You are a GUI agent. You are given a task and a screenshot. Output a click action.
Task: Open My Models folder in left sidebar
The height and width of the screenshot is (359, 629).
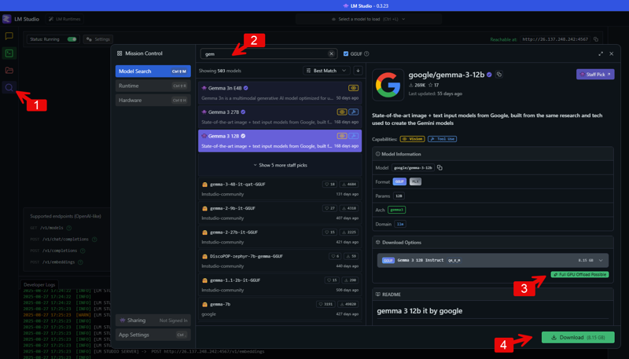[x=9, y=71]
